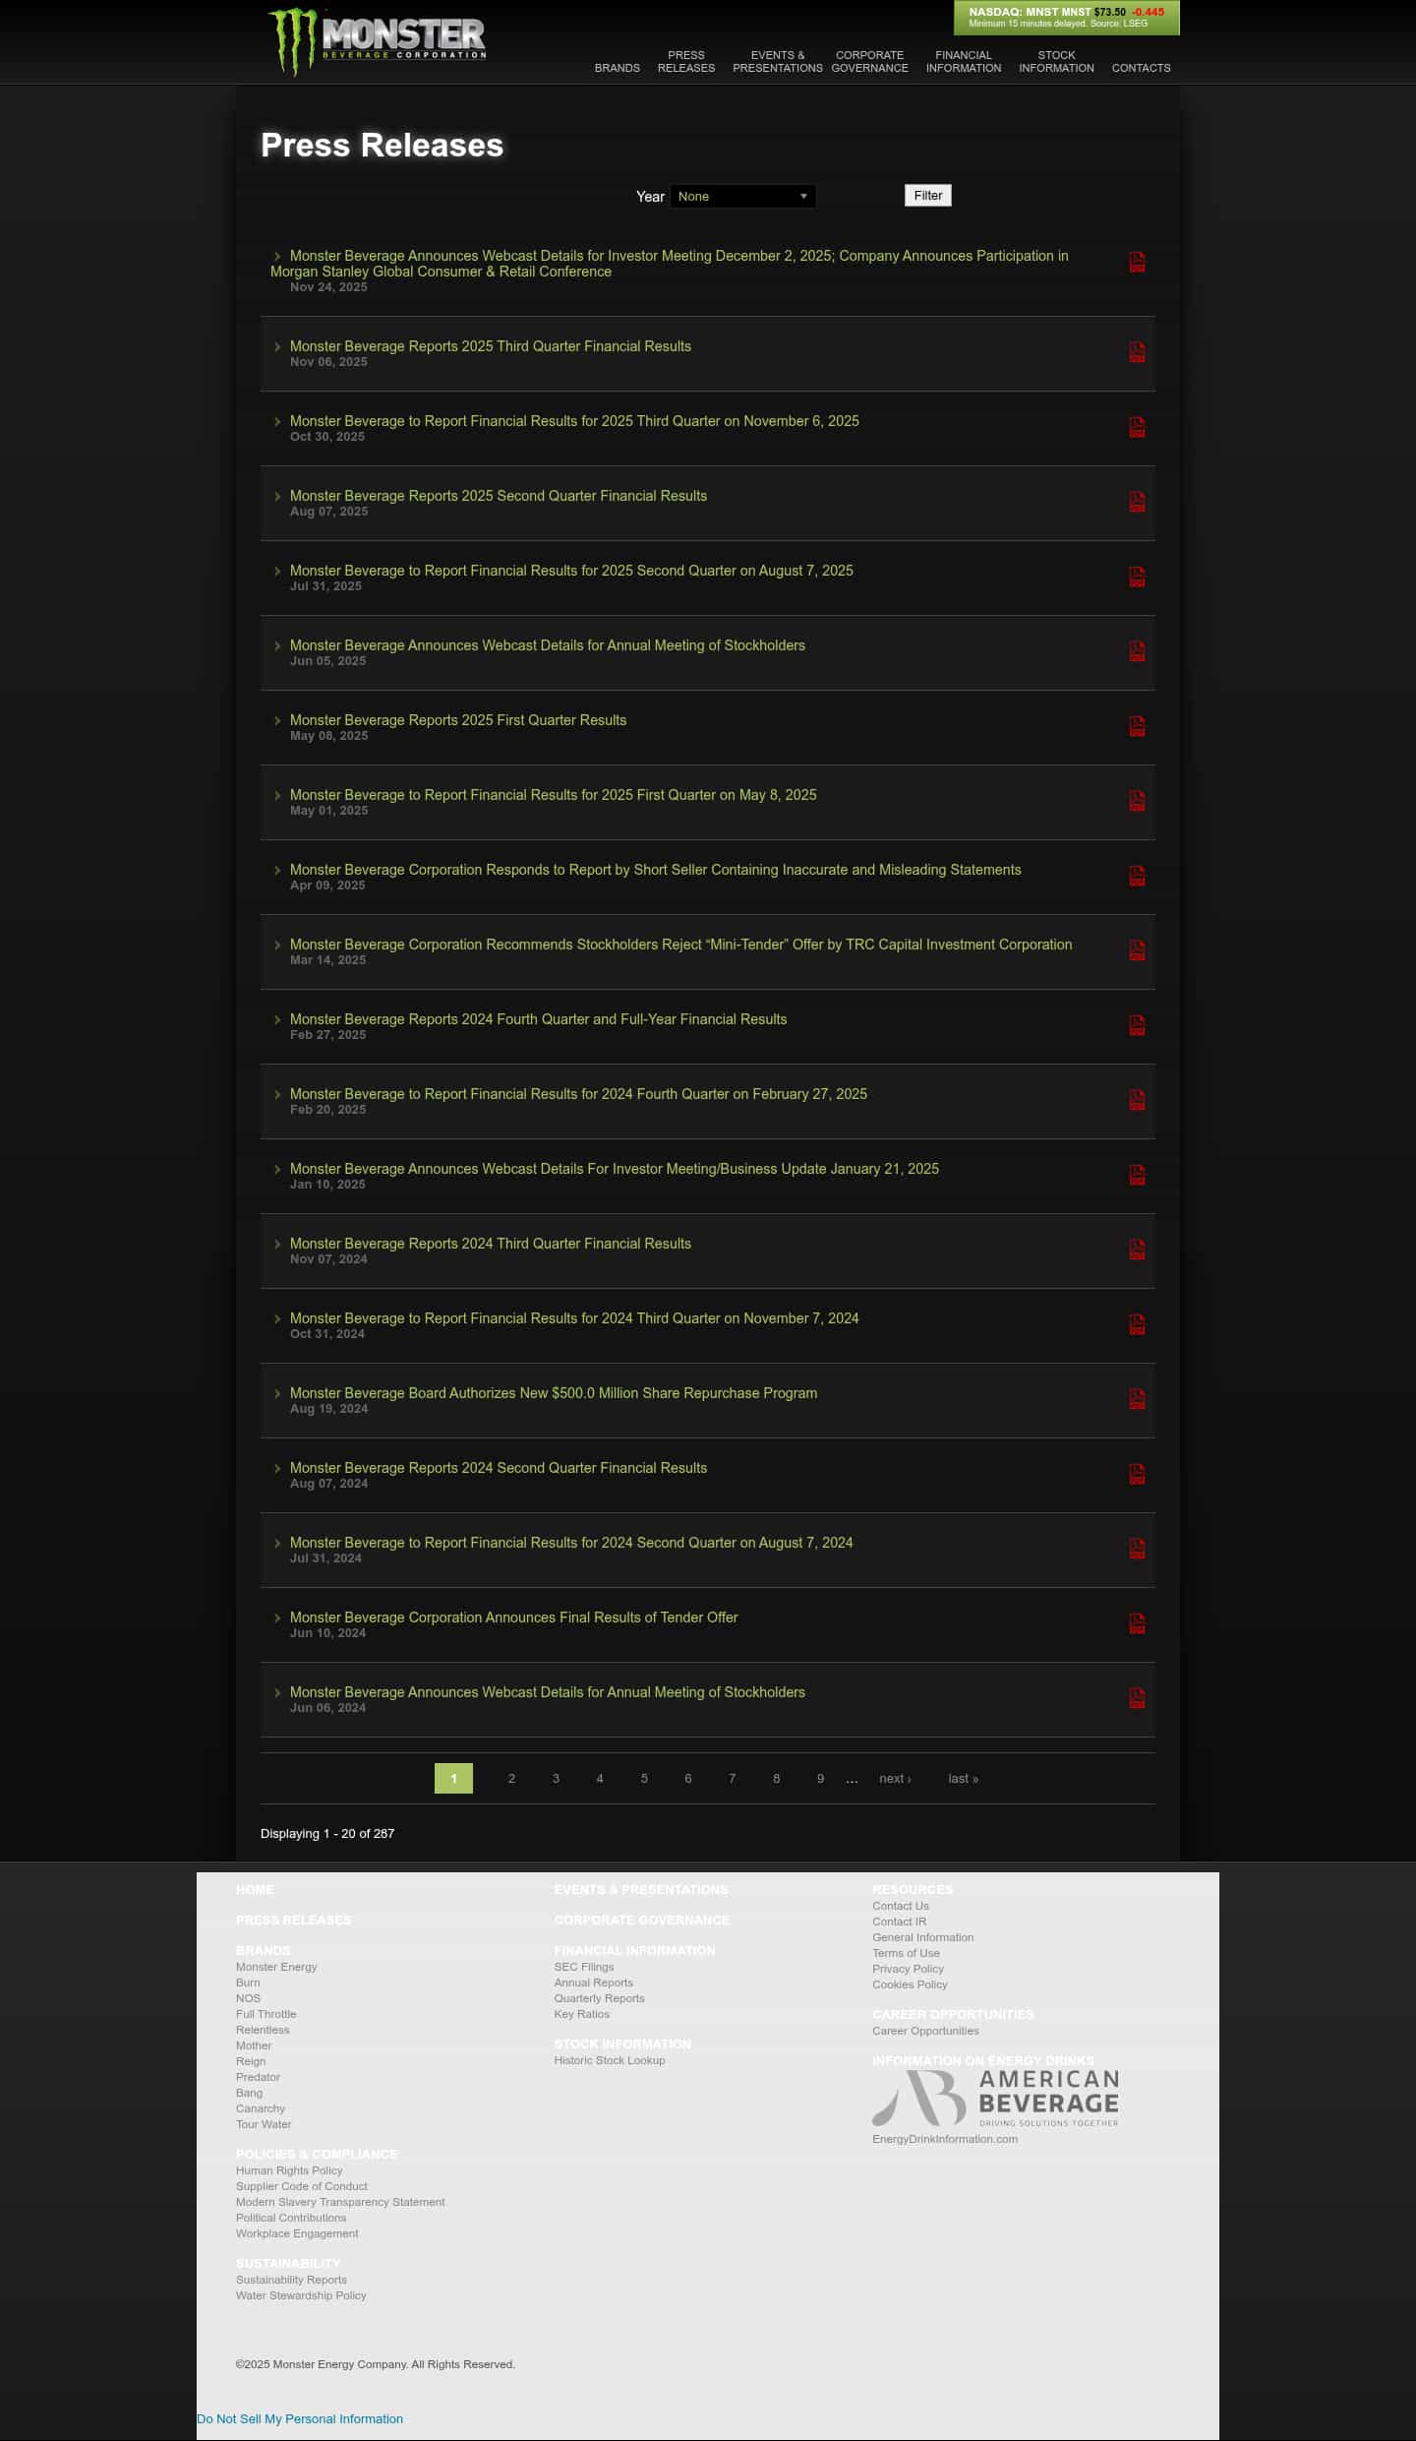This screenshot has height=2441, width=1416.
Task: Open Share Repurchase Program press release
Action: [553, 1393]
